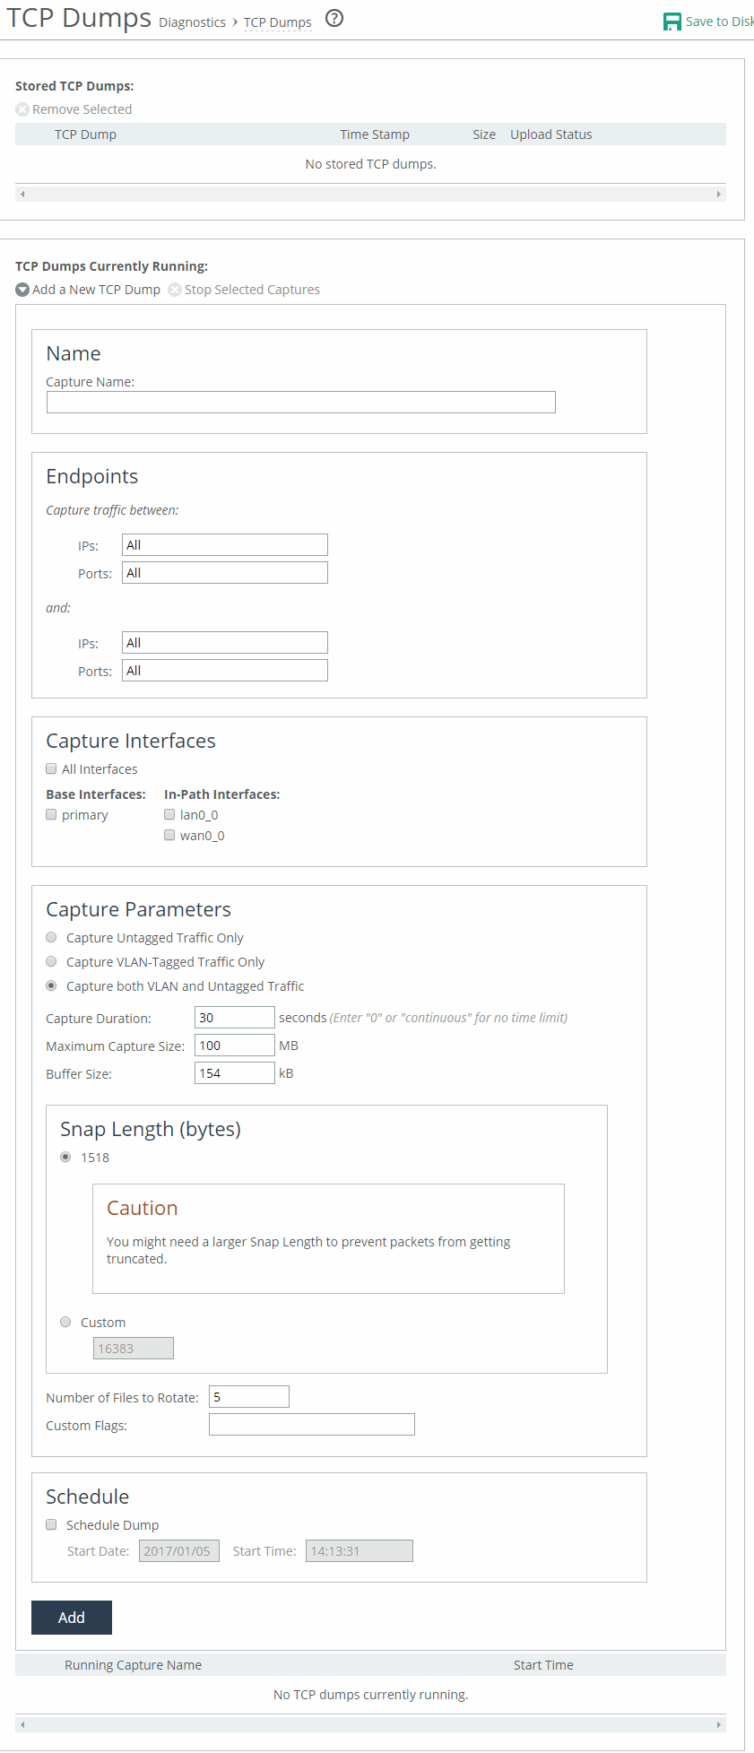Choose Capture Untagged Traffic Only

point(51,937)
